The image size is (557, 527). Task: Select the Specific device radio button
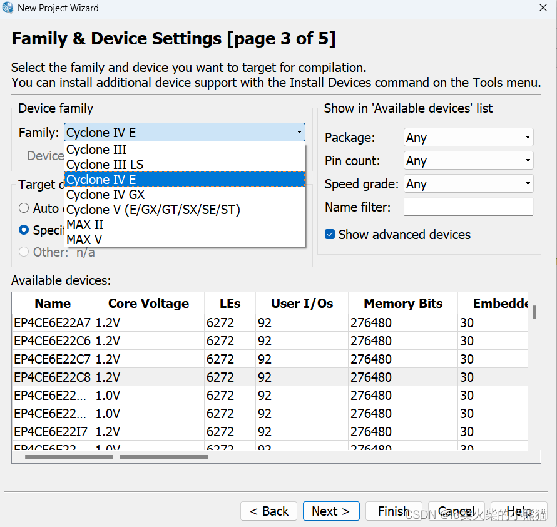point(24,230)
